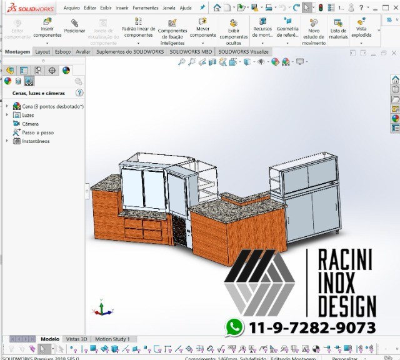Toggle the edges selection filter

[84, 349]
